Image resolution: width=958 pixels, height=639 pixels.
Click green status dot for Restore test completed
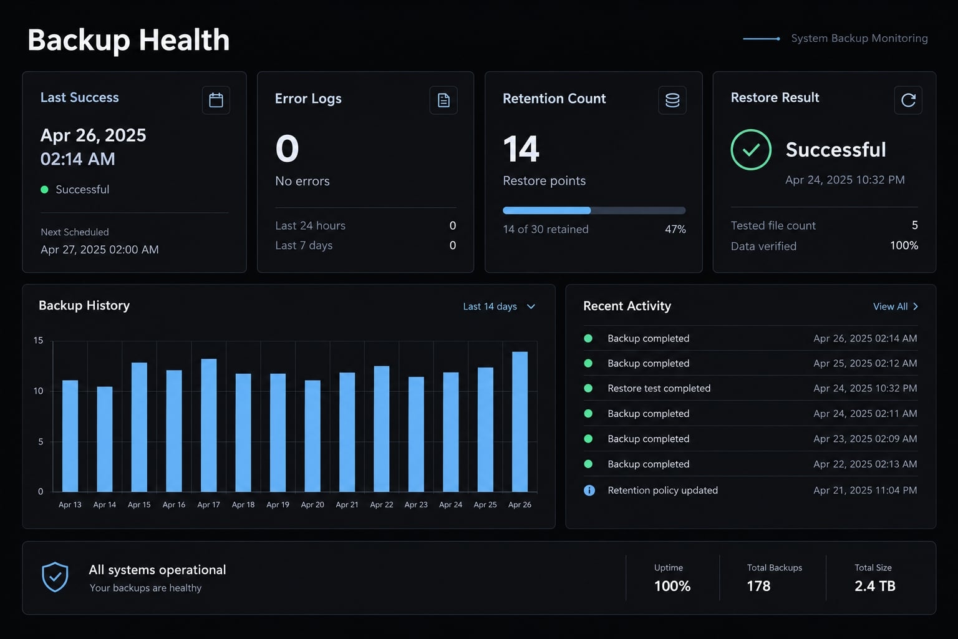point(588,388)
